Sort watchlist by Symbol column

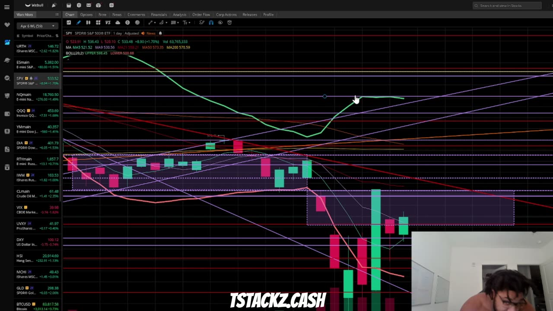click(27, 36)
